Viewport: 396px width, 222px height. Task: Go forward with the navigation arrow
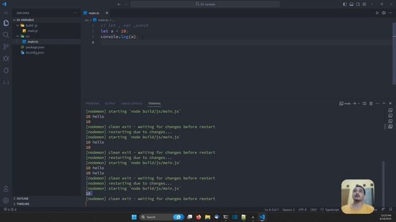126,4
